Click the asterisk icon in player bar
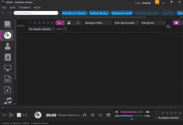 (x=93, y=115)
